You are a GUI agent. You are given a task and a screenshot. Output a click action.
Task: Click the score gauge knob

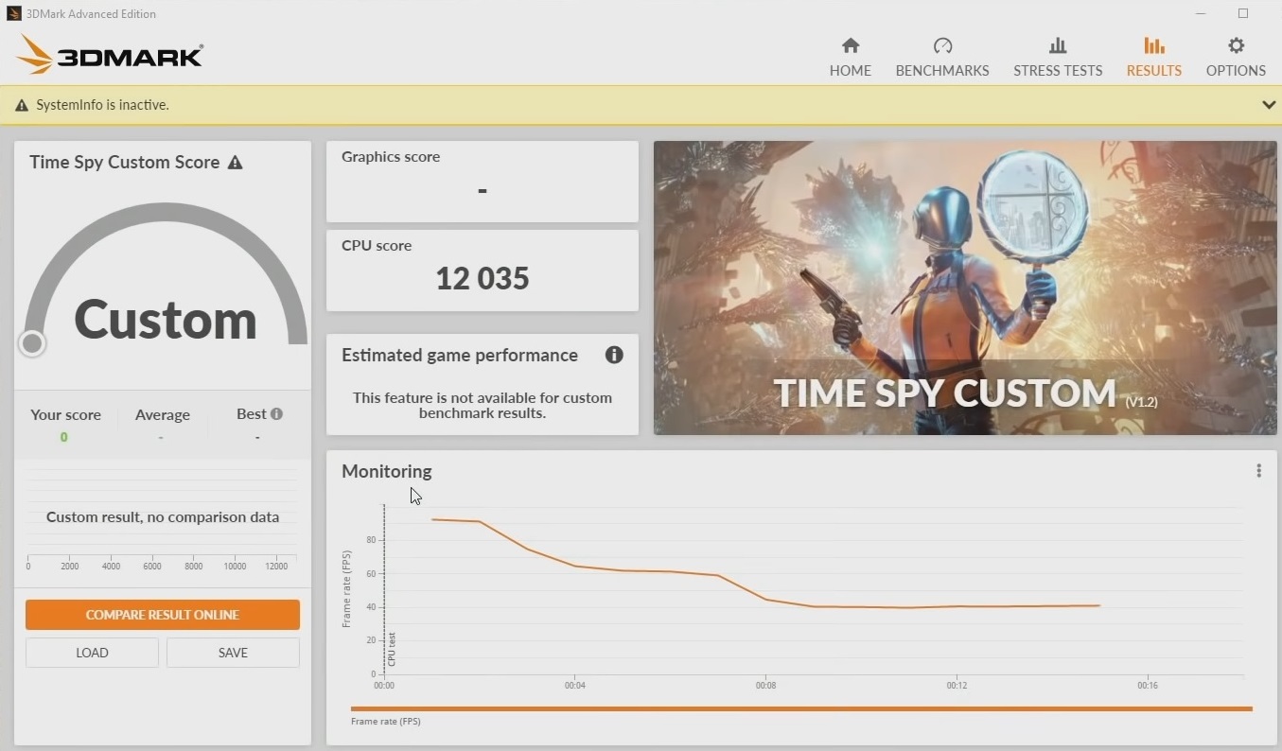point(32,343)
